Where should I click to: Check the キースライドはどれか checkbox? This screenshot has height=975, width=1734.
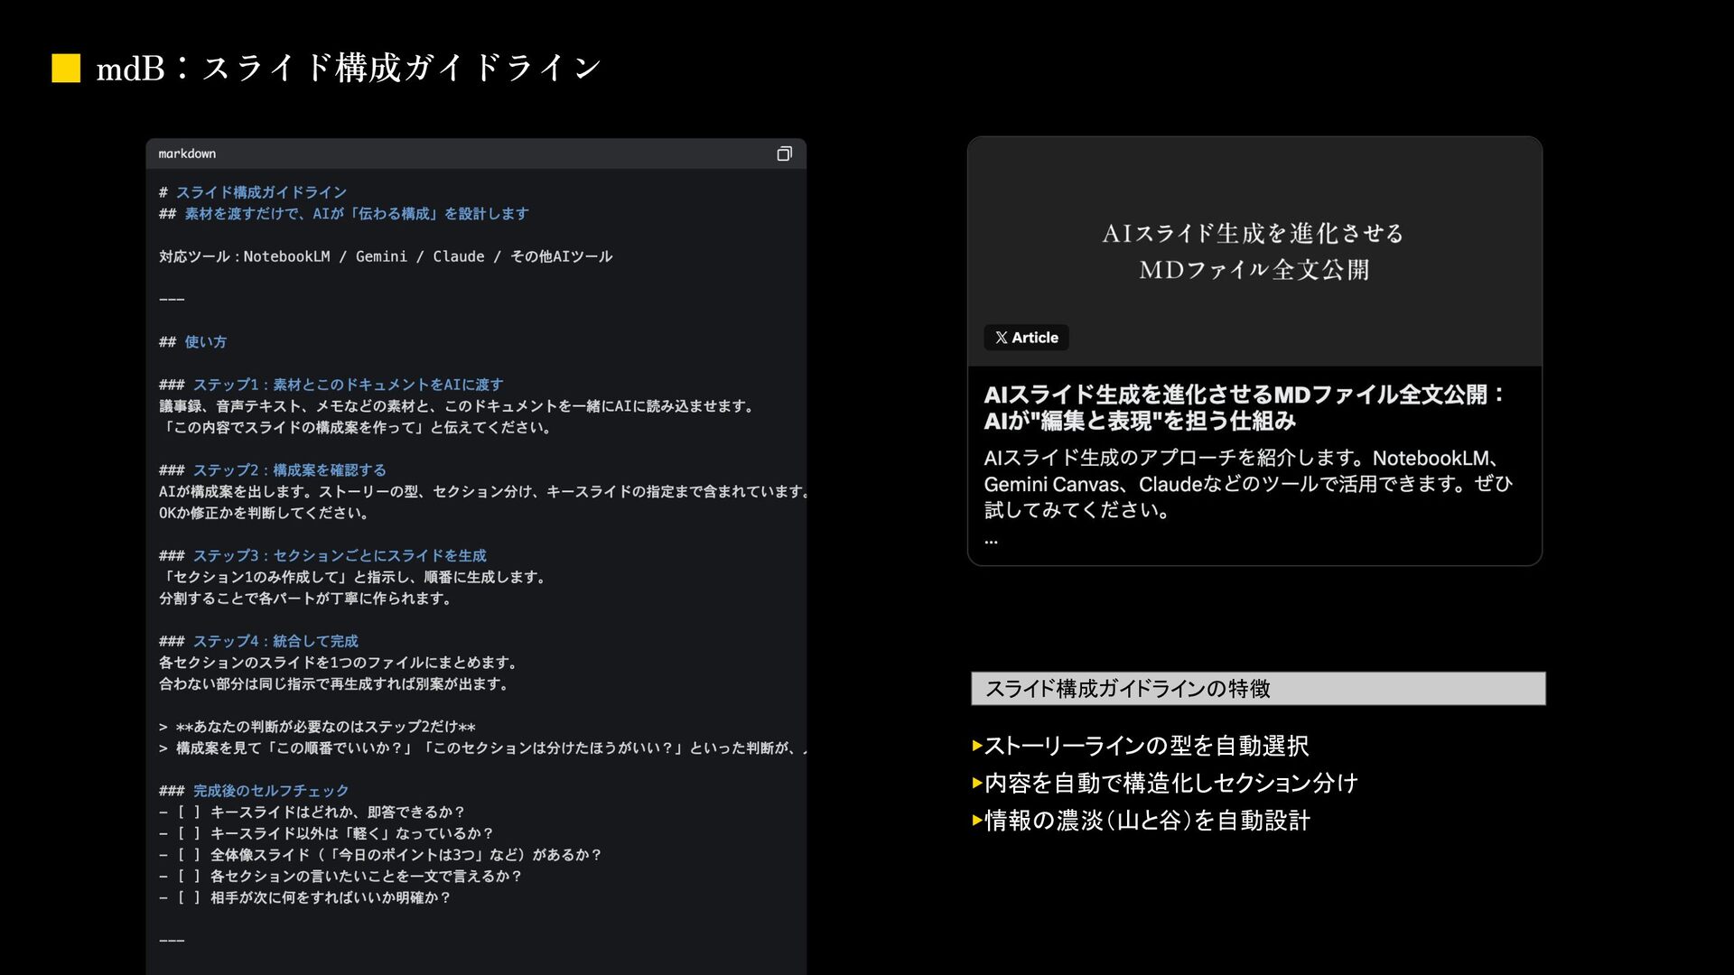pyautogui.click(x=188, y=812)
